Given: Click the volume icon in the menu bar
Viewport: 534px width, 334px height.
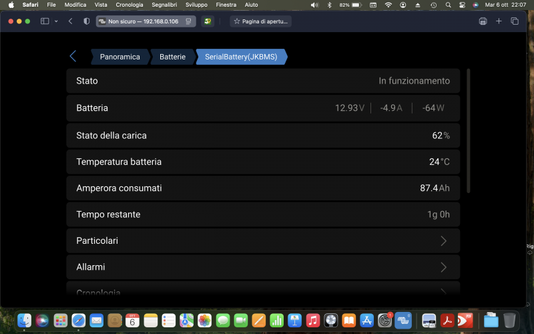Looking at the screenshot, I should 314,5.
